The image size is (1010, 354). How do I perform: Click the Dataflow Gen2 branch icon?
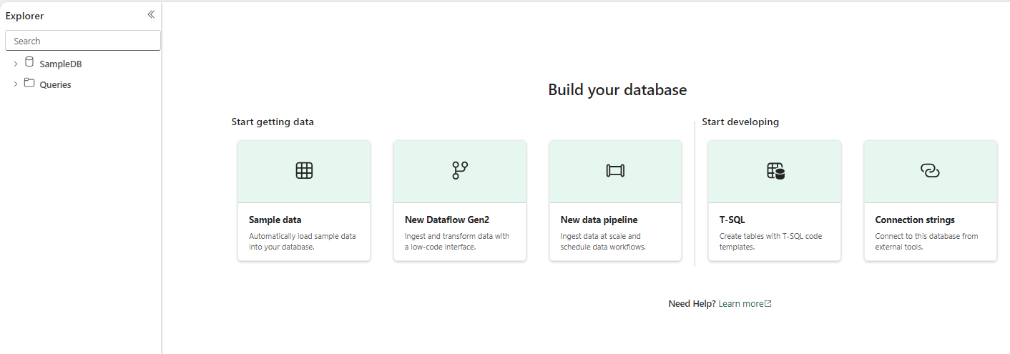click(x=460, y=170)
